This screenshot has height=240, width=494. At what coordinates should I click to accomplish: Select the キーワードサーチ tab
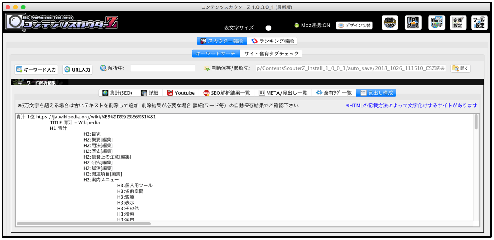click(x=216, y=54)
